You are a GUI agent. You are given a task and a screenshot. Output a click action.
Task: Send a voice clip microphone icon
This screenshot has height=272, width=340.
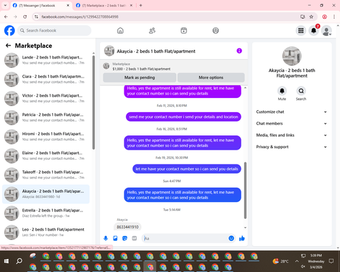pos(105,238)
